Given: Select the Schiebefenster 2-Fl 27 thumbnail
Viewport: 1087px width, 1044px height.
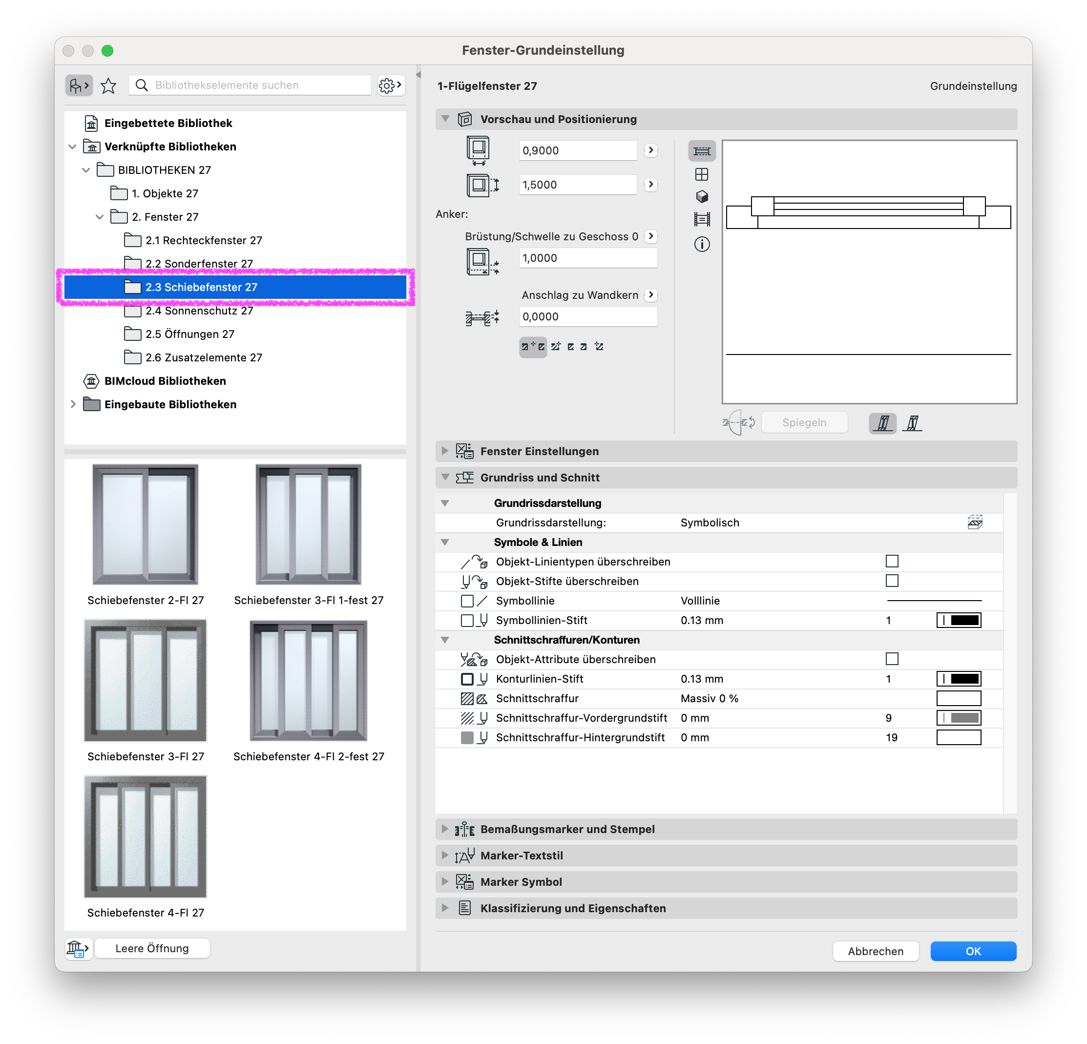Looking at the screenshot, I should click(146, 524).
